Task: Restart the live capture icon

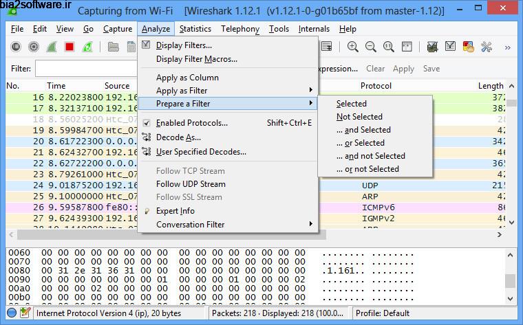Action: coord(87,47)
